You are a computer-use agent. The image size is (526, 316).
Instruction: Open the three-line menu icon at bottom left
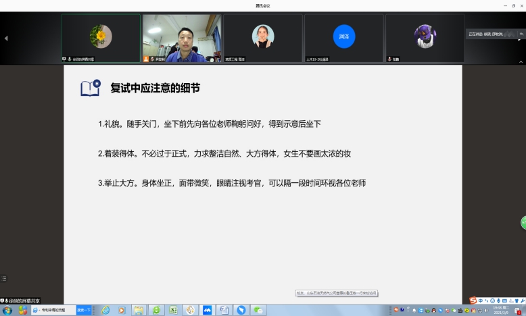pos(4,278)
